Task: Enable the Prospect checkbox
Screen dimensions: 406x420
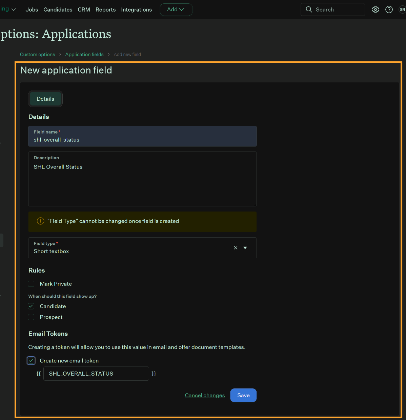Action: pos(31,317)
